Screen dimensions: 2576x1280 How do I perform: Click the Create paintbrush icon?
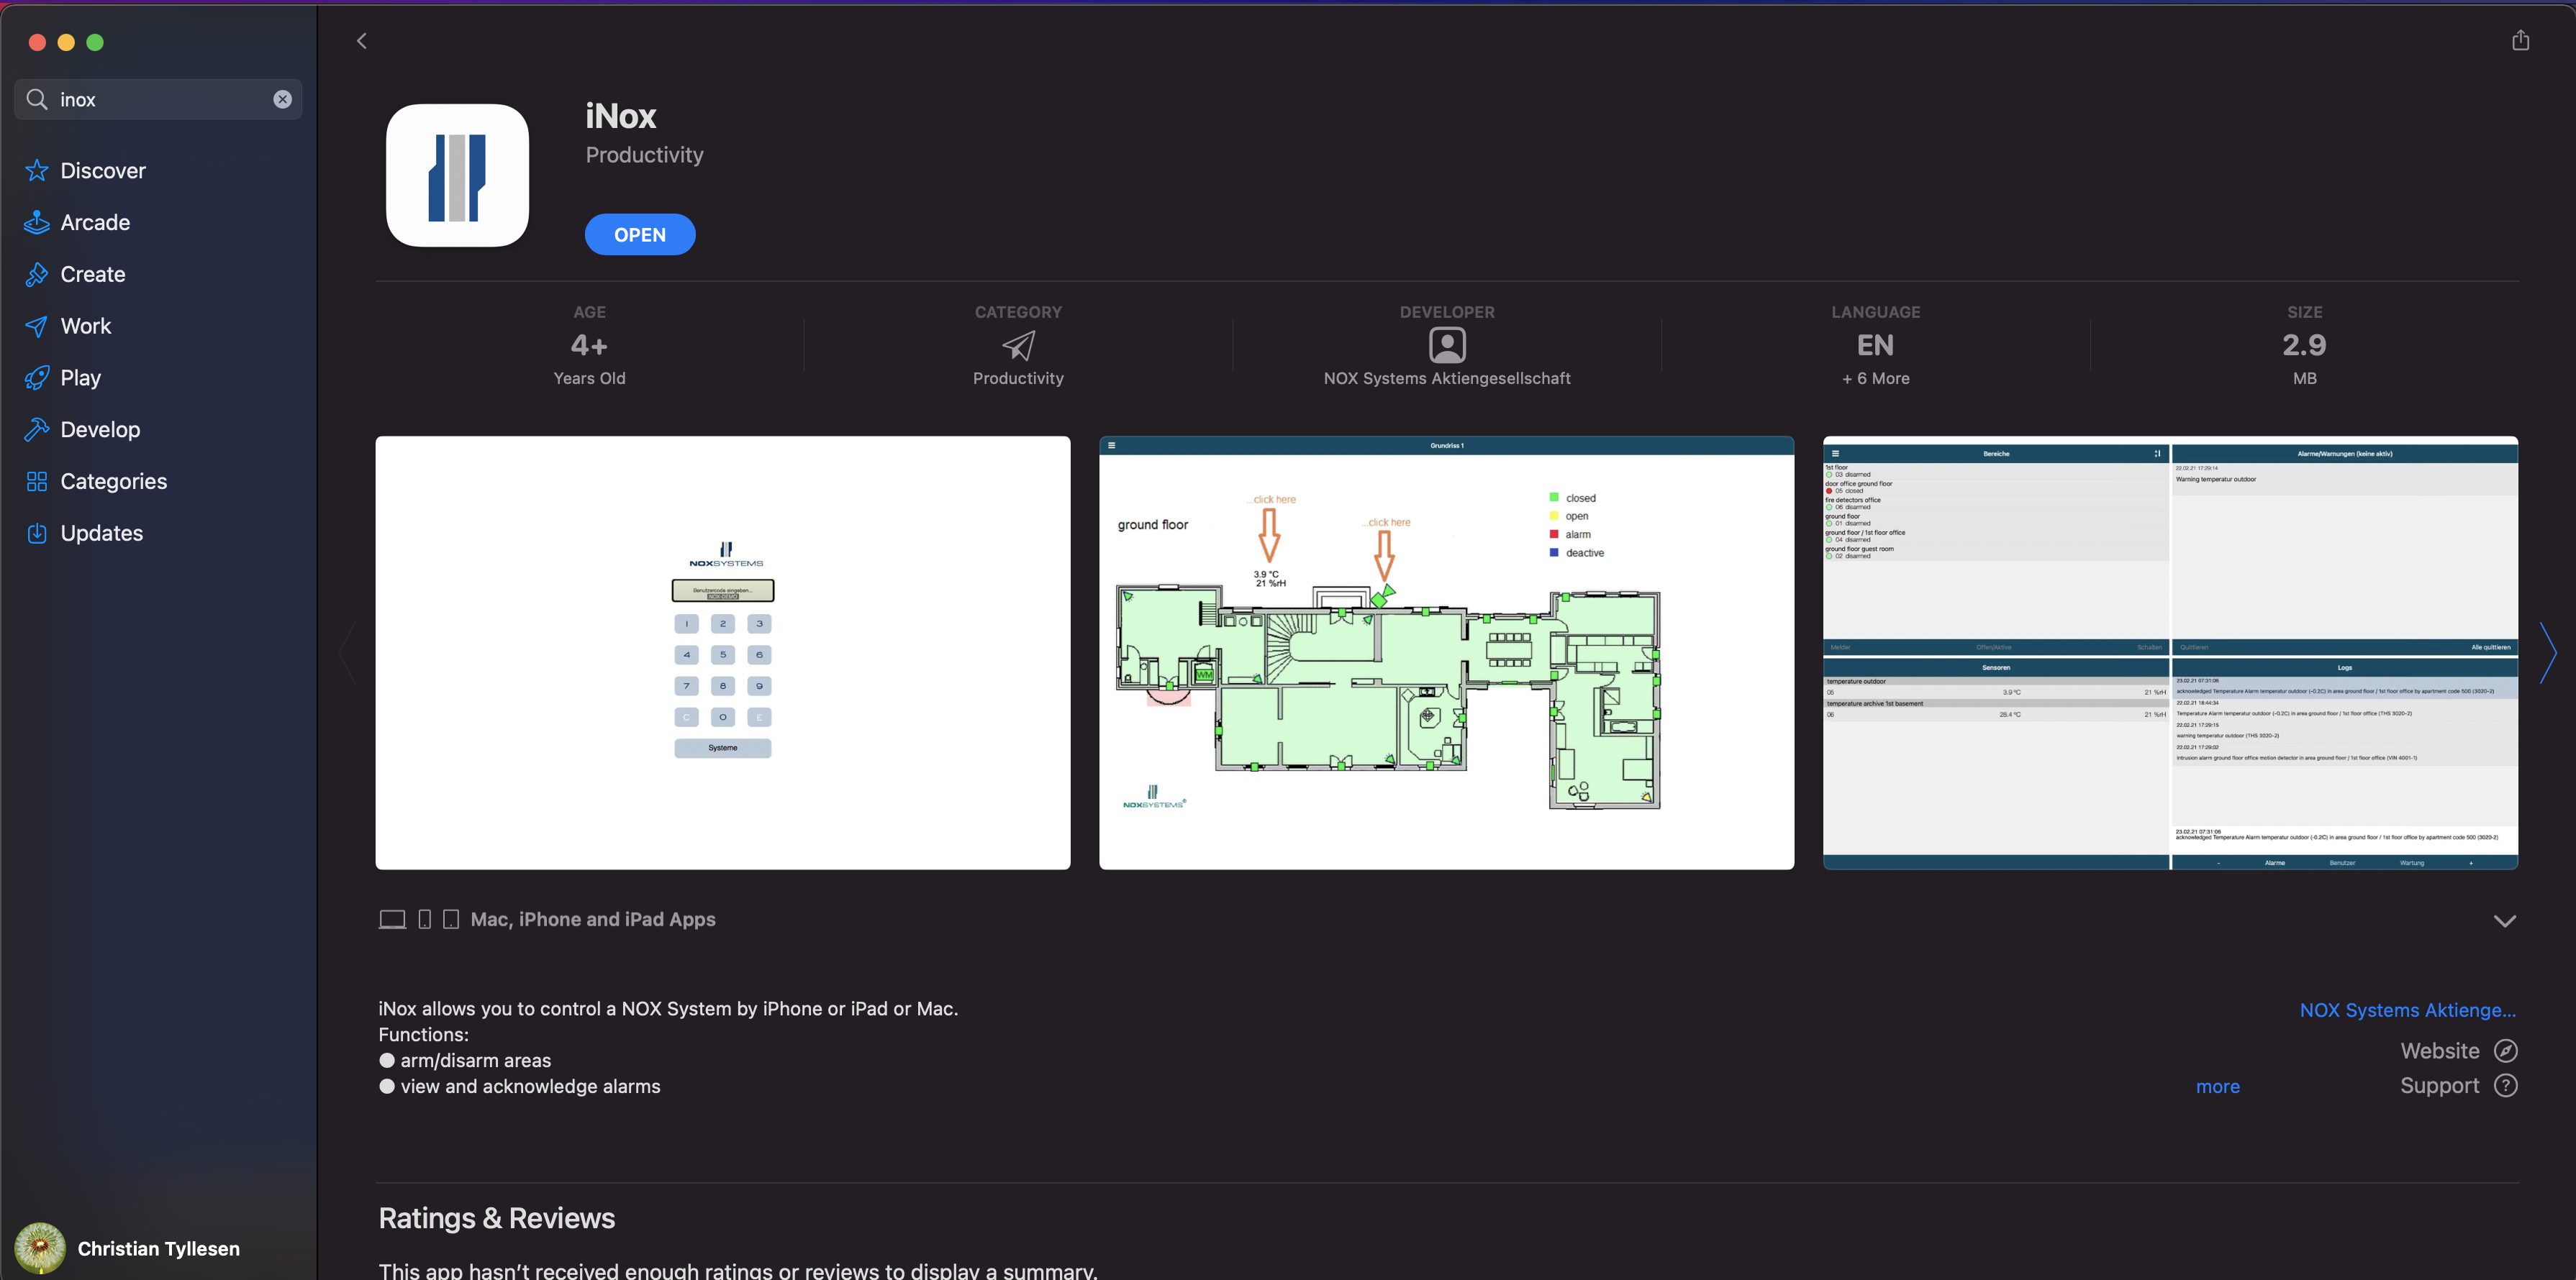(x=37, y=275)
